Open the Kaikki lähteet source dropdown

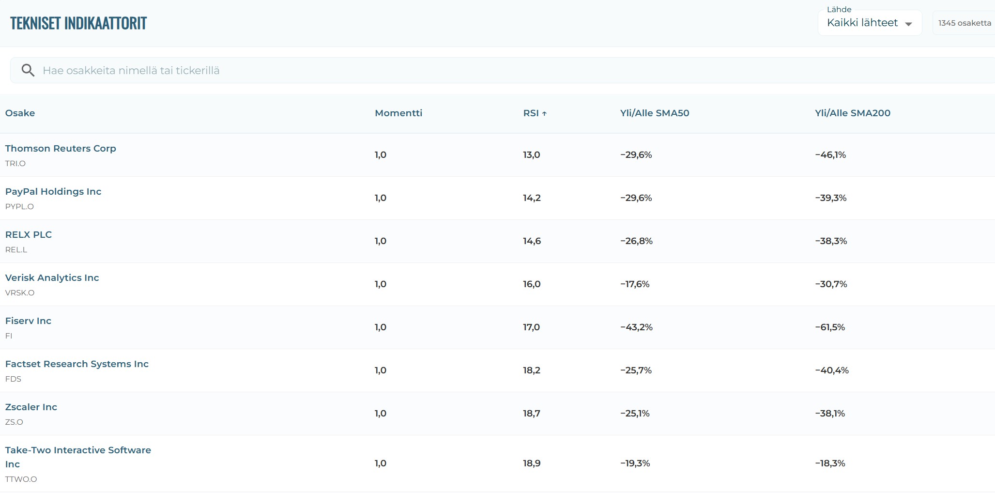(862, 23)
